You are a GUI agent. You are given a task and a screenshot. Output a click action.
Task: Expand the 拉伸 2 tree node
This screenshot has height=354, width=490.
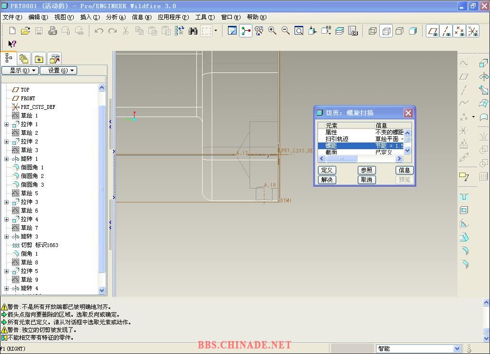click(x=7, y=142)
